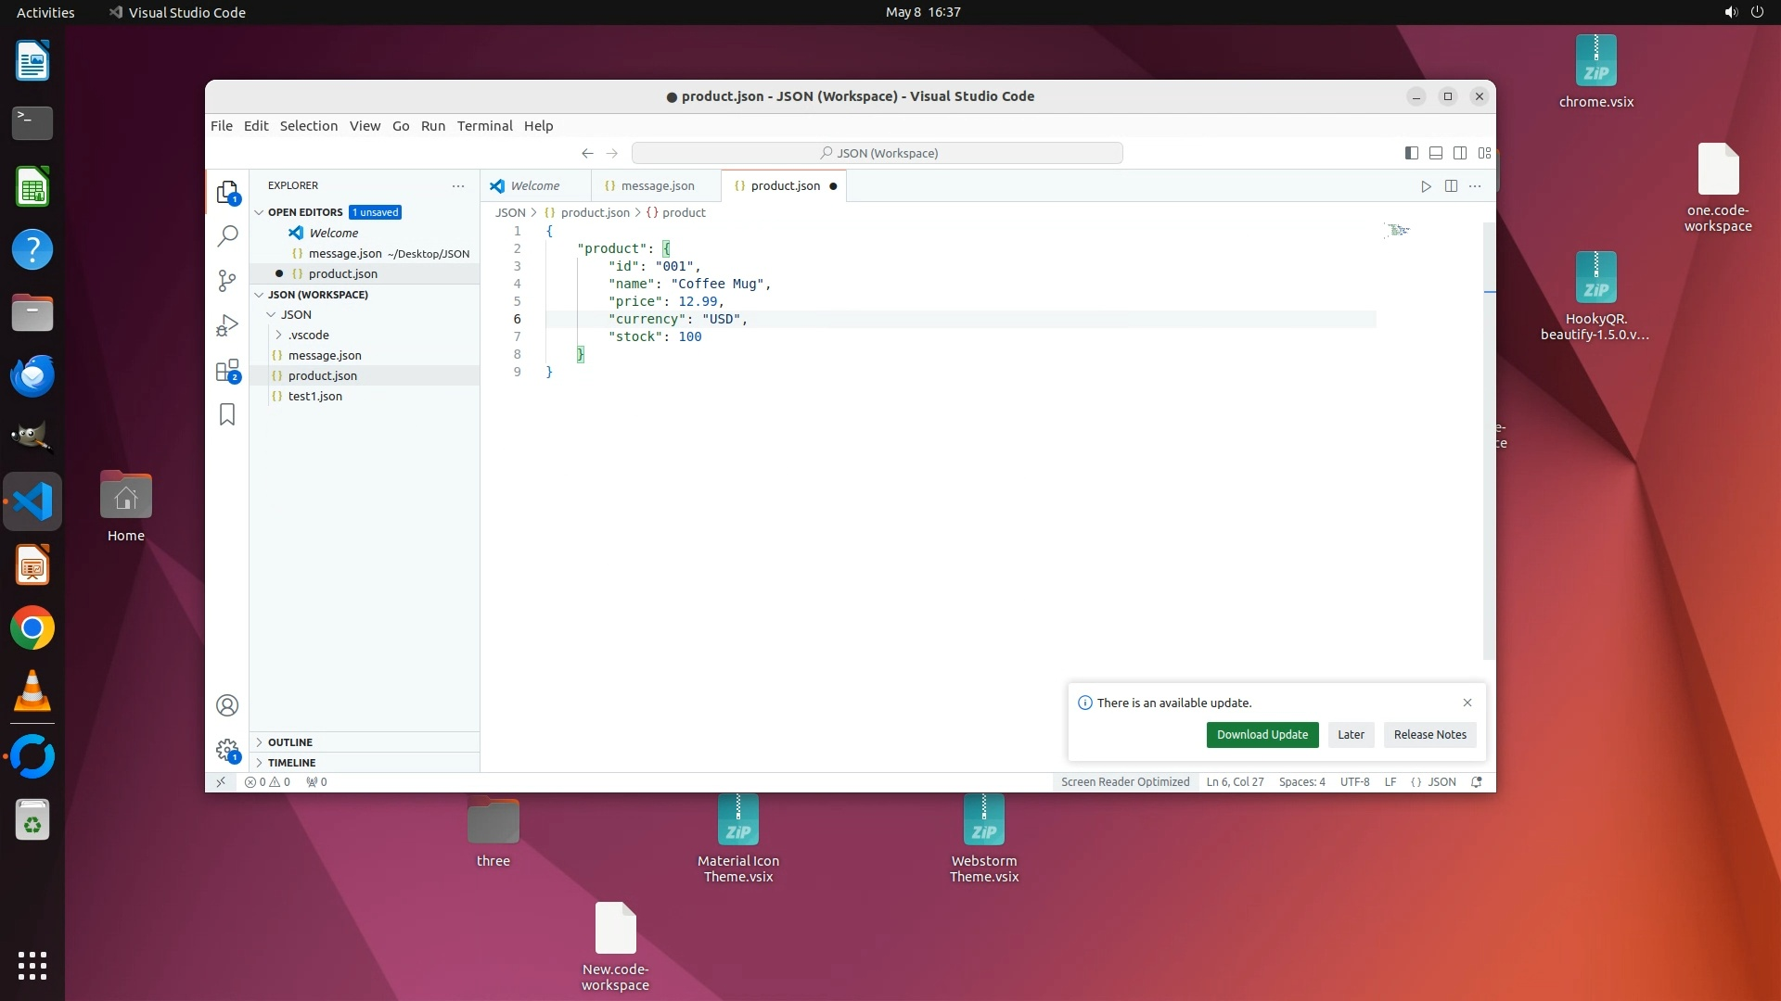Open the Terminal menu
This screenshot has height=1001, width=1781.
pos(484,126)
